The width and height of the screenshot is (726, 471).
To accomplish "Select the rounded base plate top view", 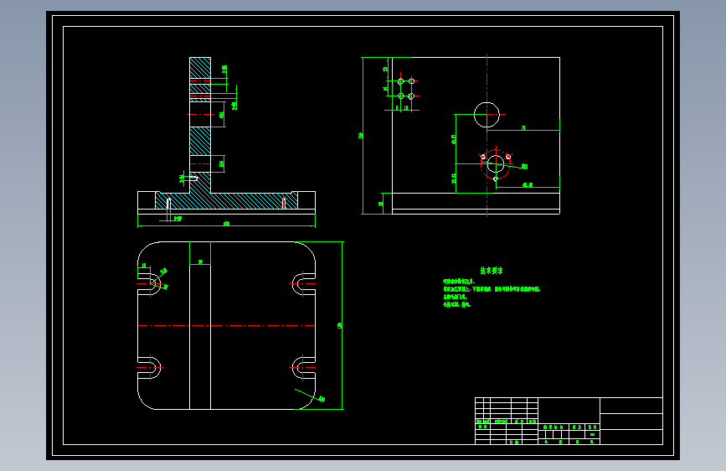I will point(226,325).
